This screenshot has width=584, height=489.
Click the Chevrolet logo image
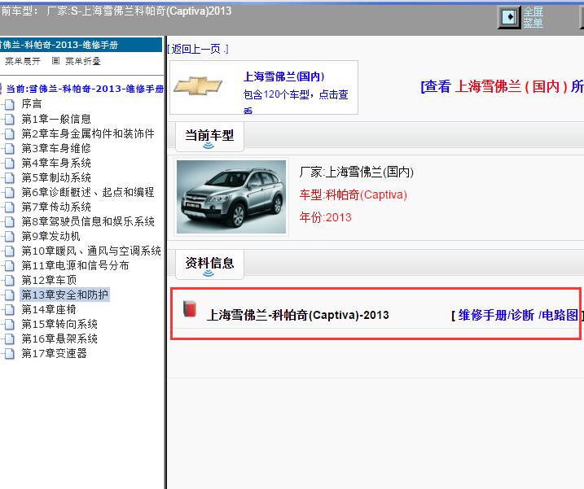point(198,85)
